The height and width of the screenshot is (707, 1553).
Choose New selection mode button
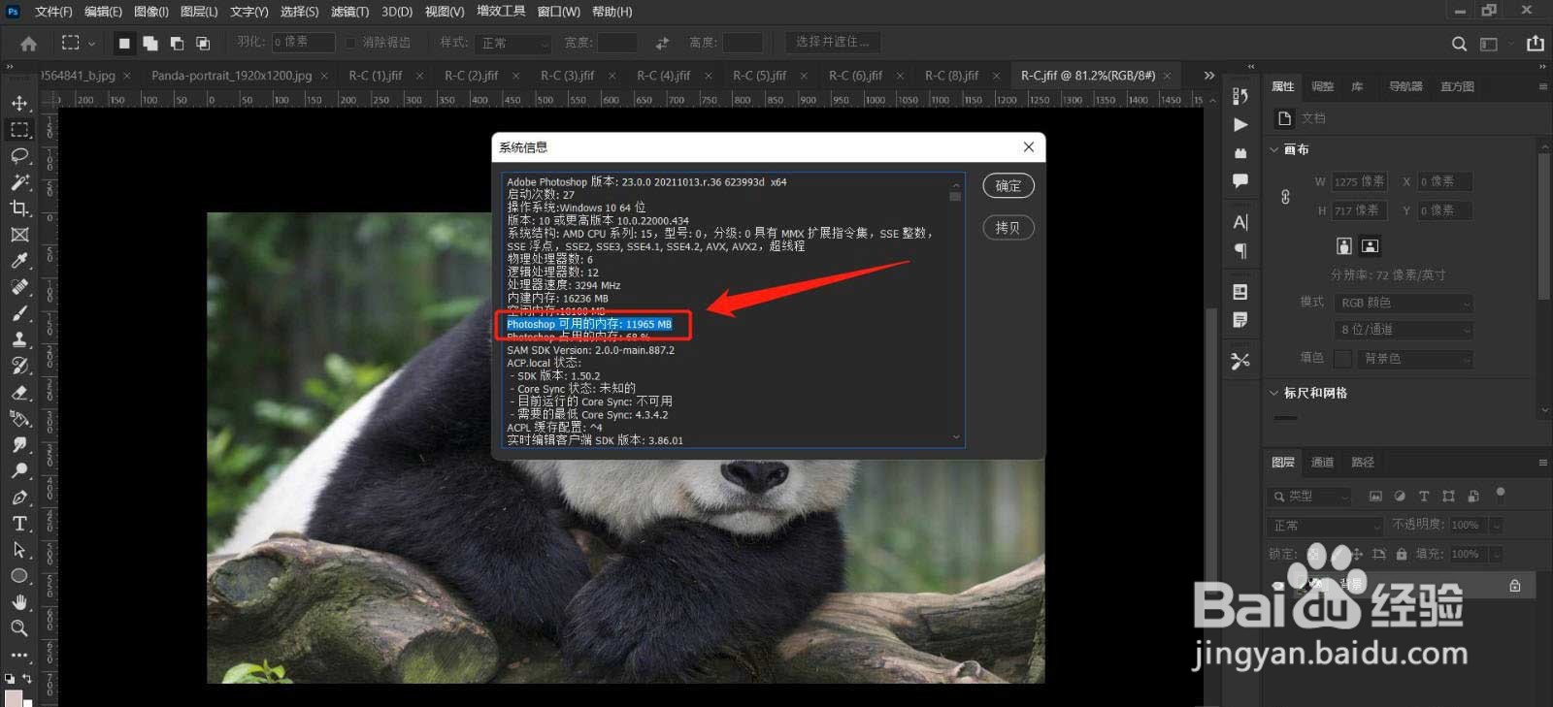point(124,43)
